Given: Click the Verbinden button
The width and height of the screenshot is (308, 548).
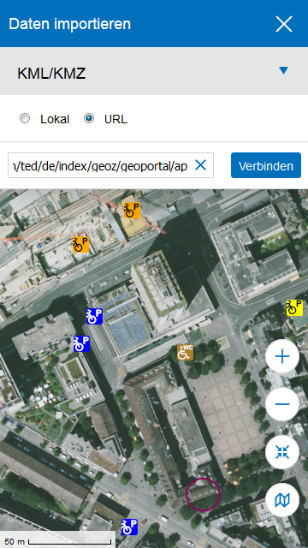Looking at the screenshot, I should [266, 165].
